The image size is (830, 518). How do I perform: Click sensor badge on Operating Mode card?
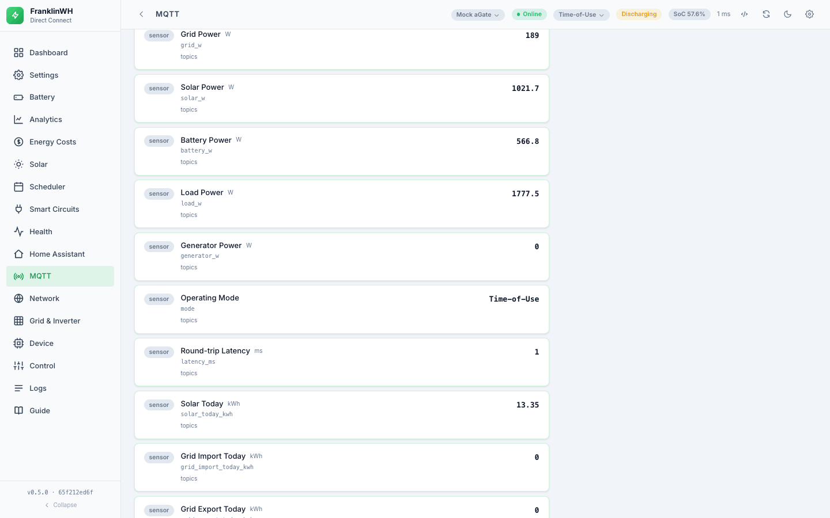159,299
